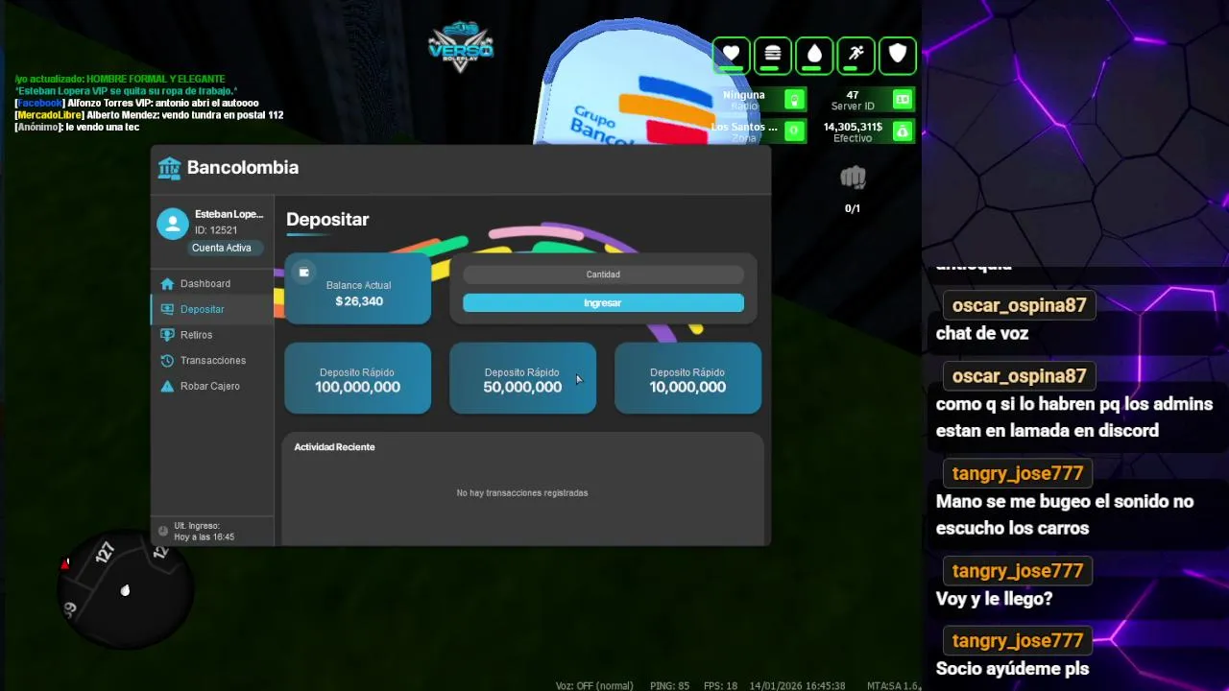The image size is (1229, 691).
Task: Click the green Server ID icon
Action: pos(903,100)
